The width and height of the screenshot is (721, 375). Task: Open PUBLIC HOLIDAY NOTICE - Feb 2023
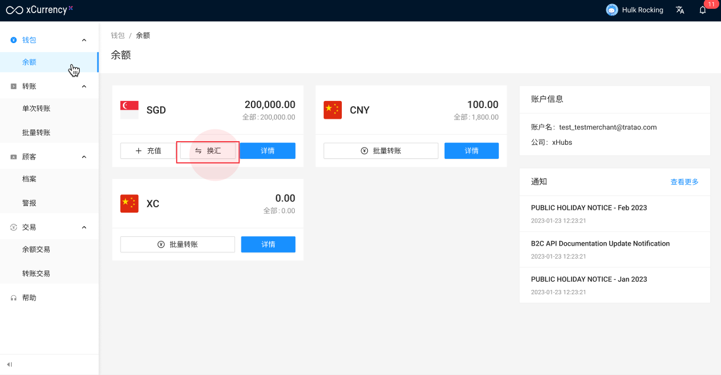(x=589, y=208)
